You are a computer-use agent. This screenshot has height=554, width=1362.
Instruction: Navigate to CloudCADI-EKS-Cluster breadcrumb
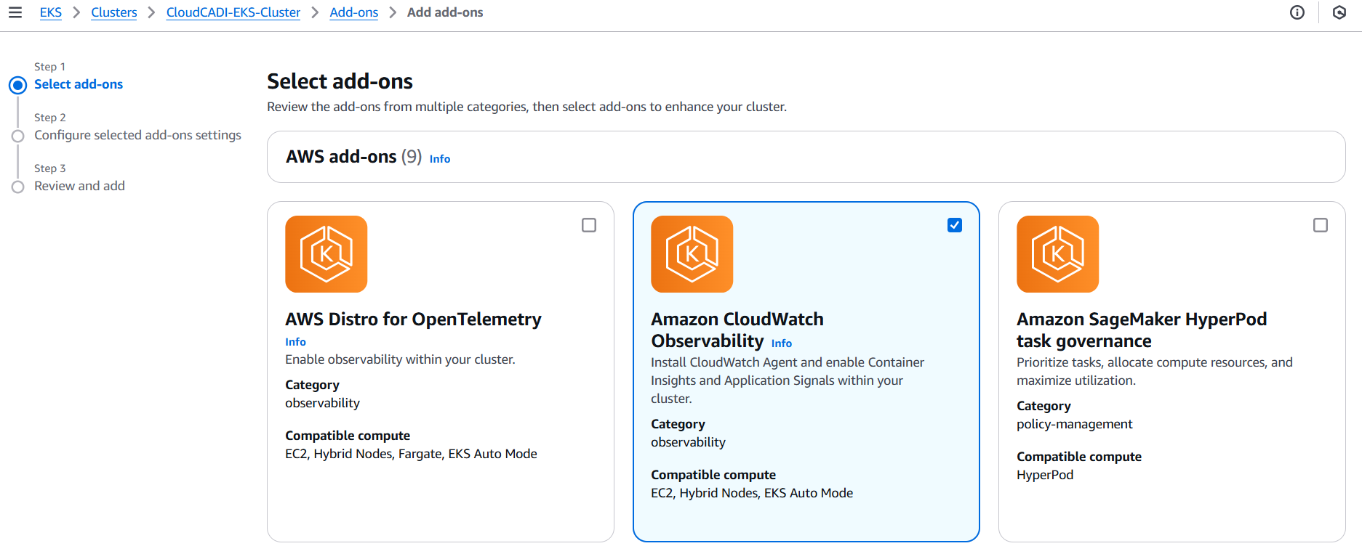click(233, 12)
